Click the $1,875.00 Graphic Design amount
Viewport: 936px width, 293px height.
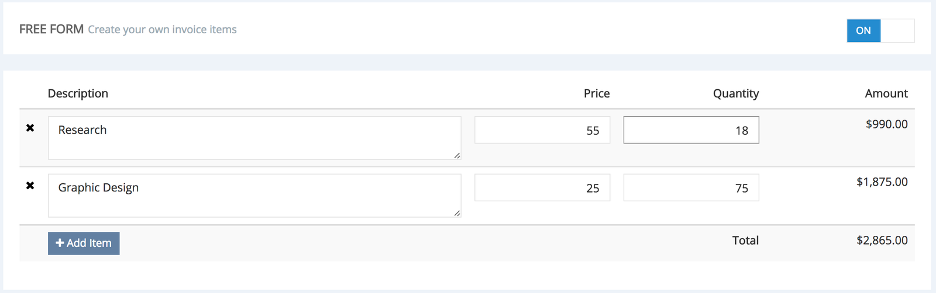[882, 182]
